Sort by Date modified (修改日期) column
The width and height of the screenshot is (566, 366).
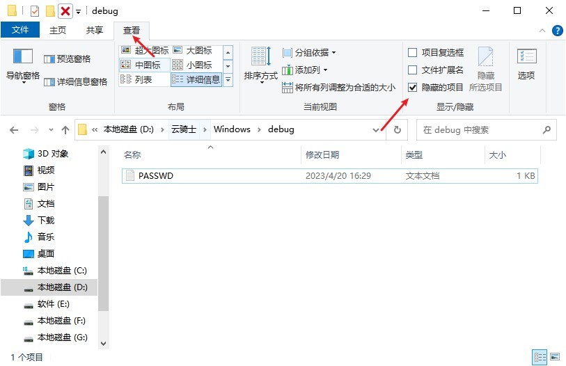(x=351, y=155)
